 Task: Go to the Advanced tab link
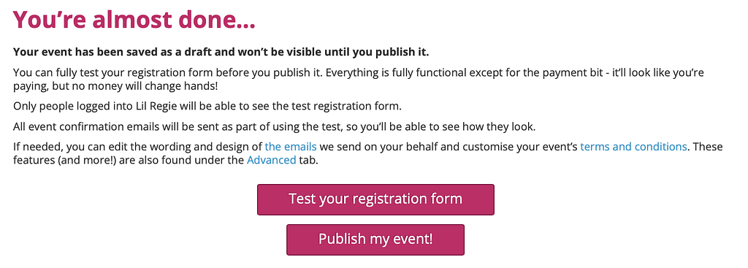click(x=272, y=160)
